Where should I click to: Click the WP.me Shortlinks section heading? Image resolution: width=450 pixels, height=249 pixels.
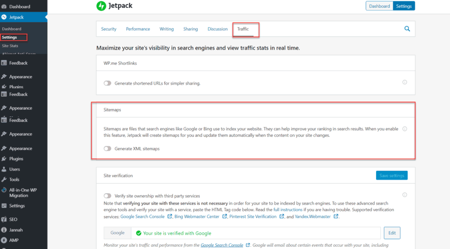coord(120,63)
